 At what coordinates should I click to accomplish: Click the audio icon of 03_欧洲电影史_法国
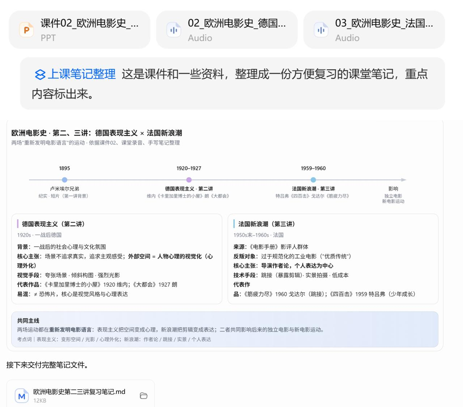point(321,30)
